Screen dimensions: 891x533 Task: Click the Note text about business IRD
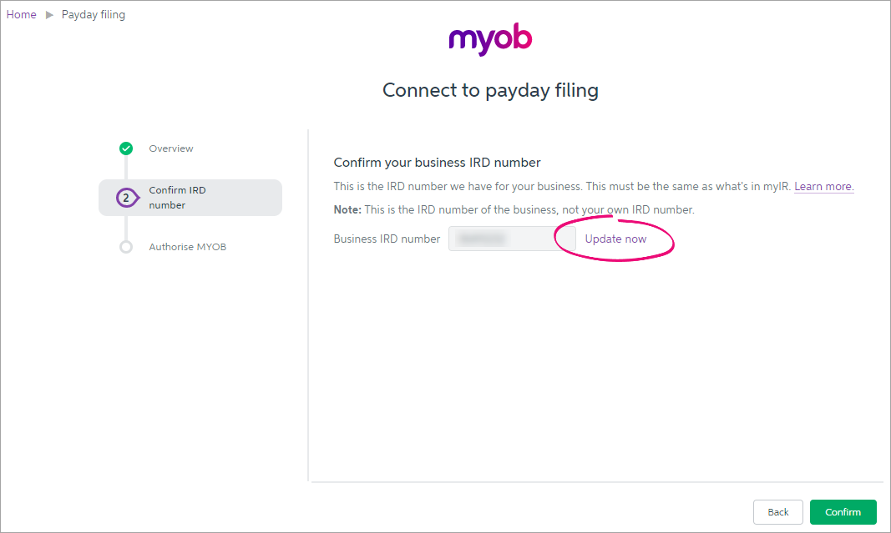pos(514,209)
